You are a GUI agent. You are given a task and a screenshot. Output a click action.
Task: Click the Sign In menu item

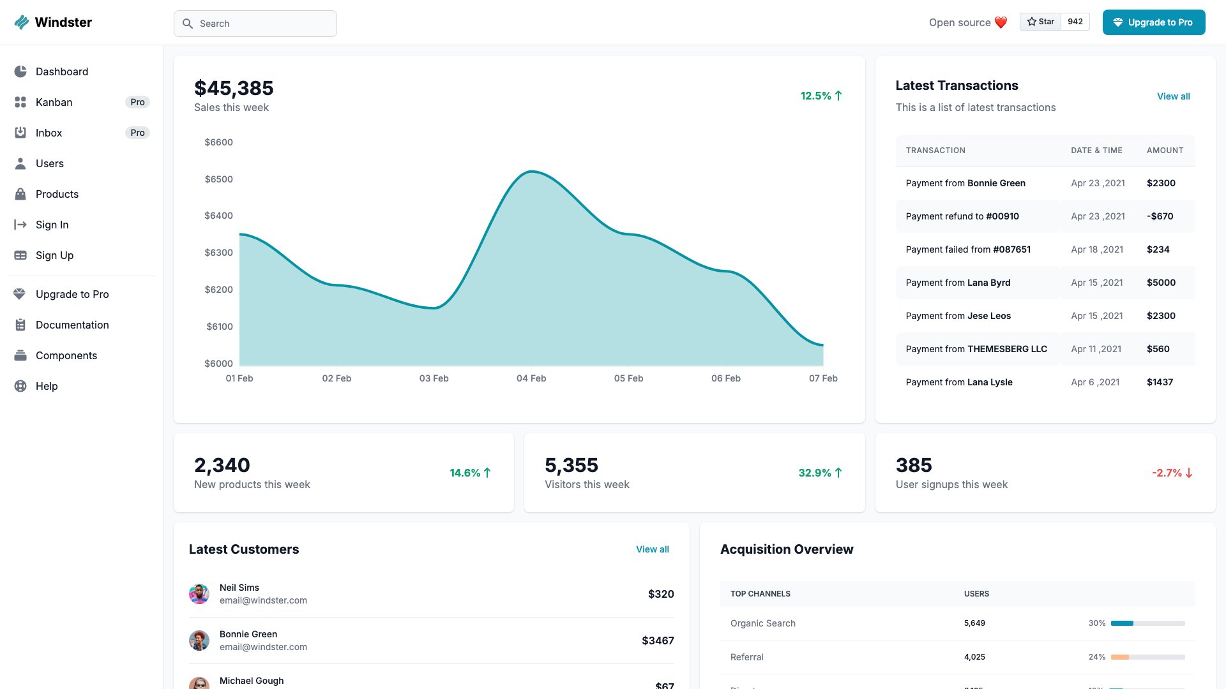tap(52, 225)
